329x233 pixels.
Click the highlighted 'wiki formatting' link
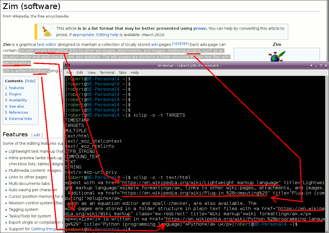tap(16, 63)
